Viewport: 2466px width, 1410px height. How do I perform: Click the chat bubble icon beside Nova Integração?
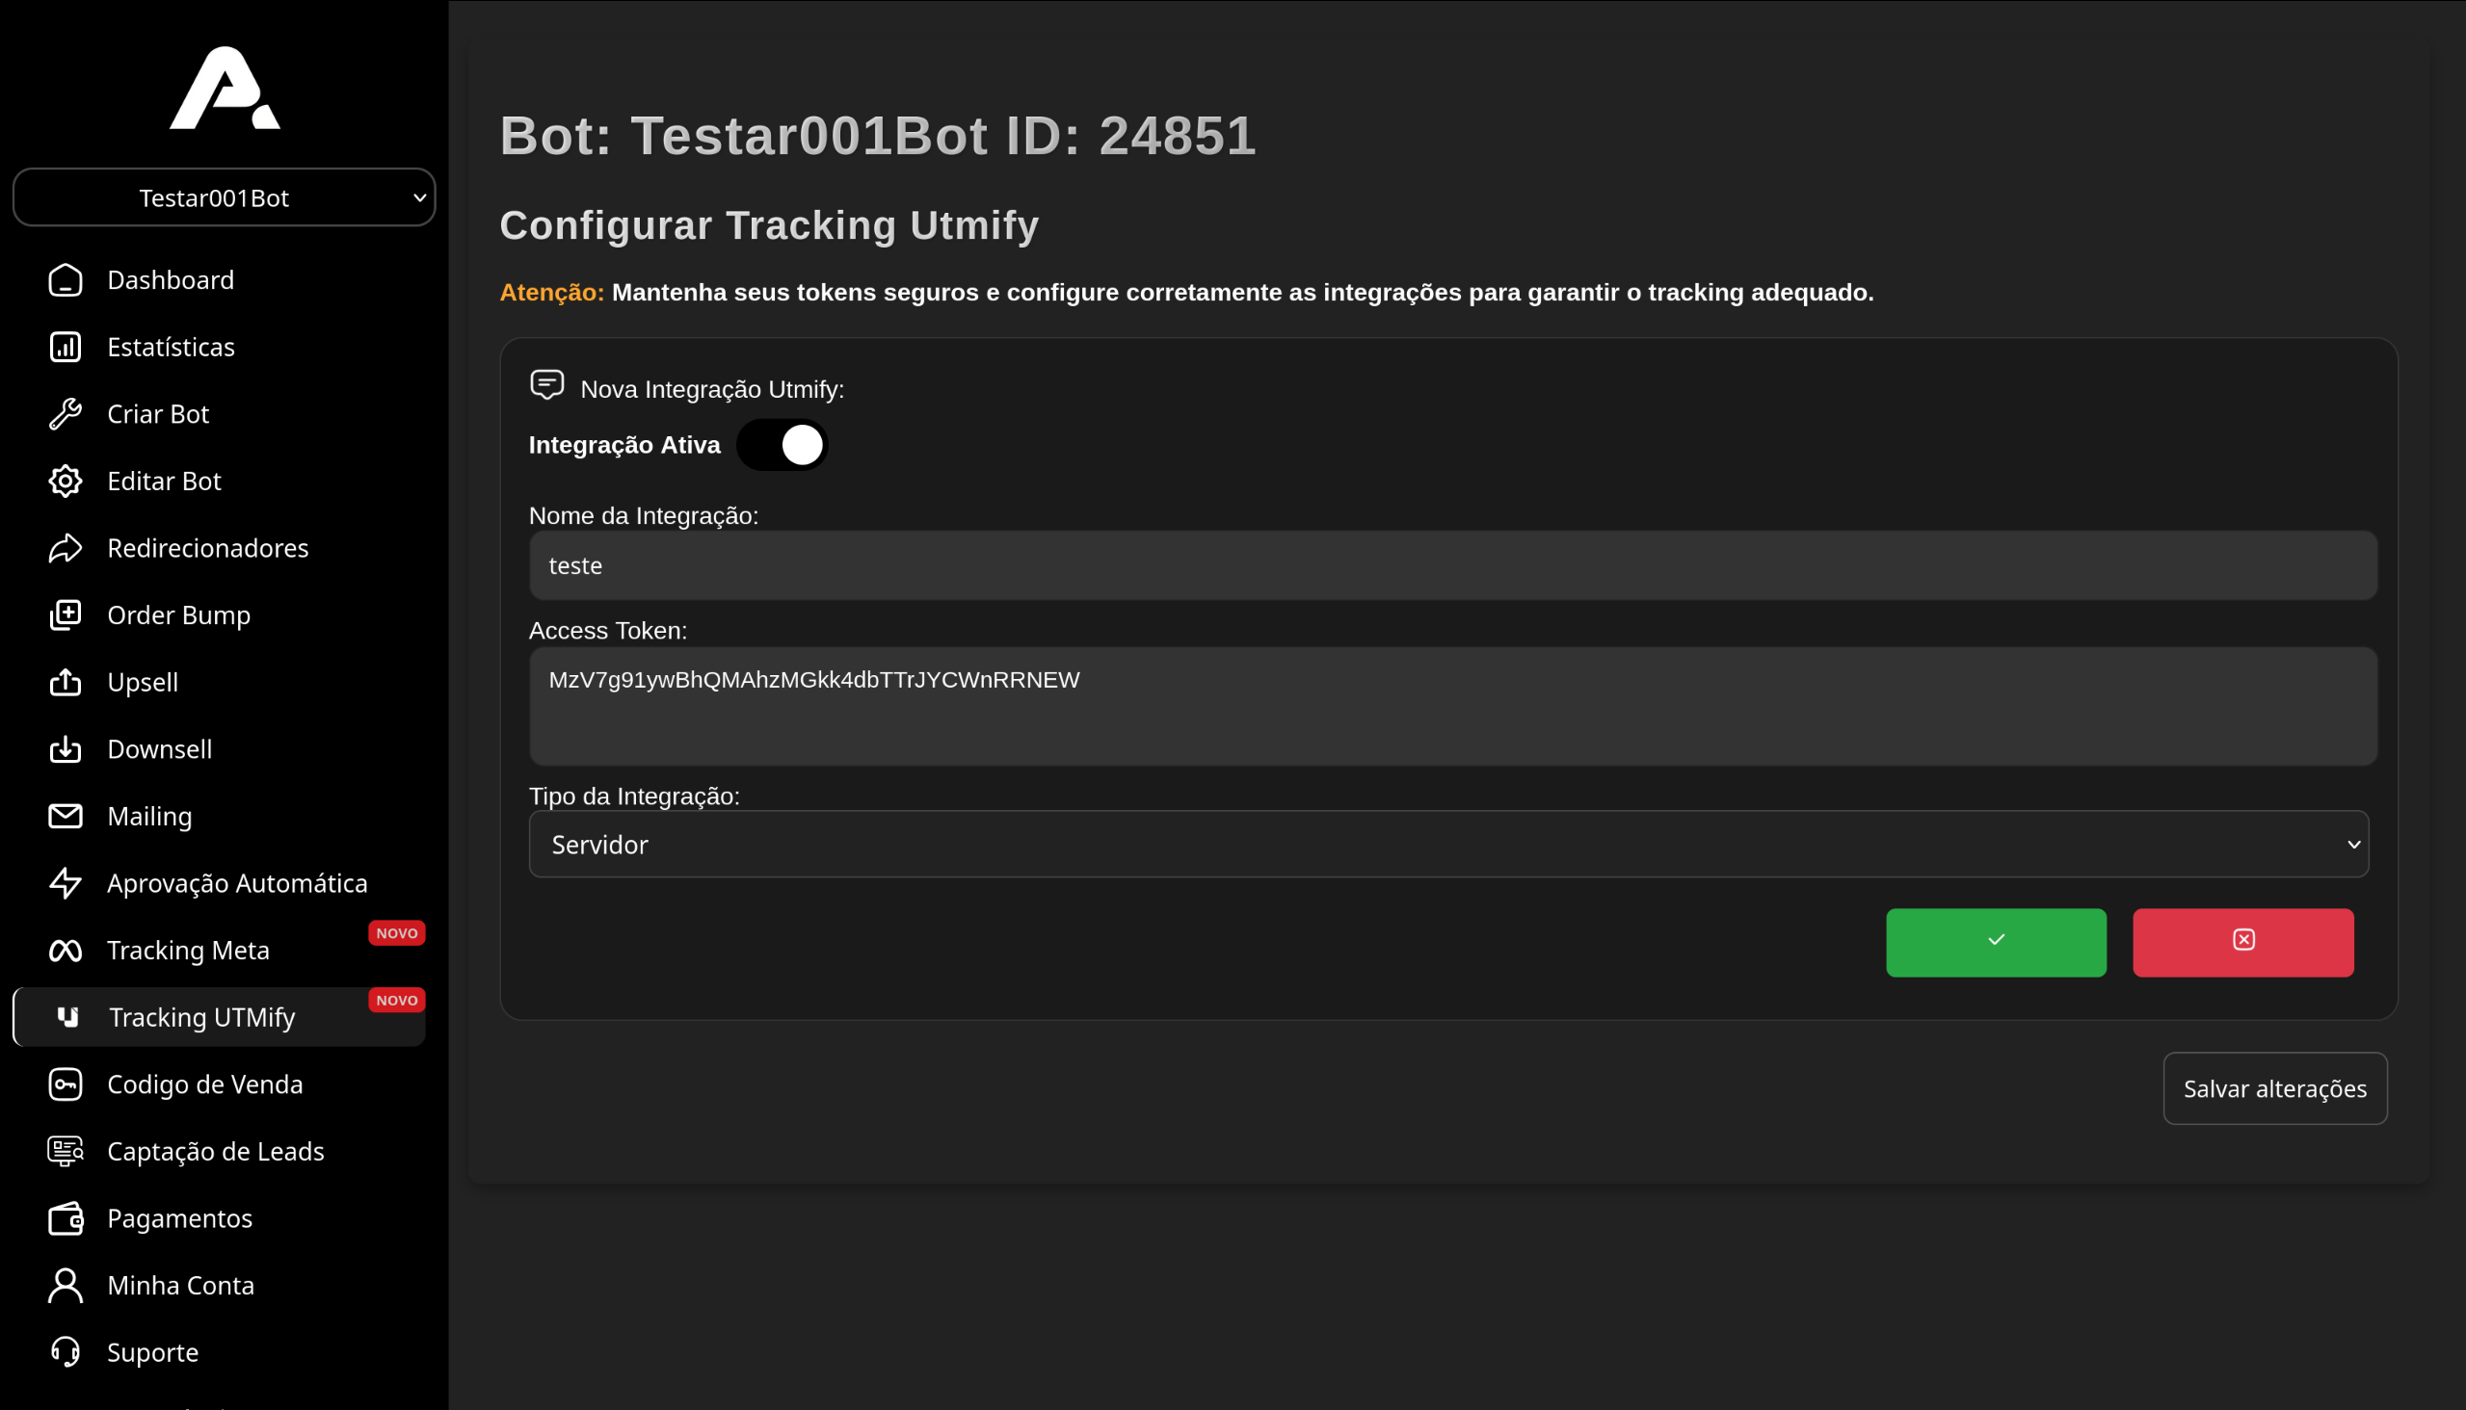pos(547,385)
